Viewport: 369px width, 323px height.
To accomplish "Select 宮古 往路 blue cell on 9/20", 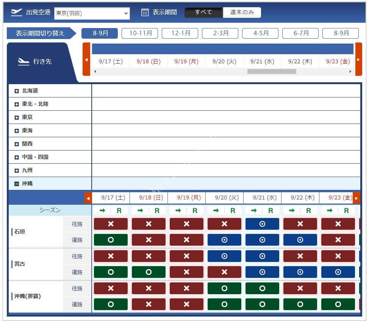I will click(x=224, y=256).
